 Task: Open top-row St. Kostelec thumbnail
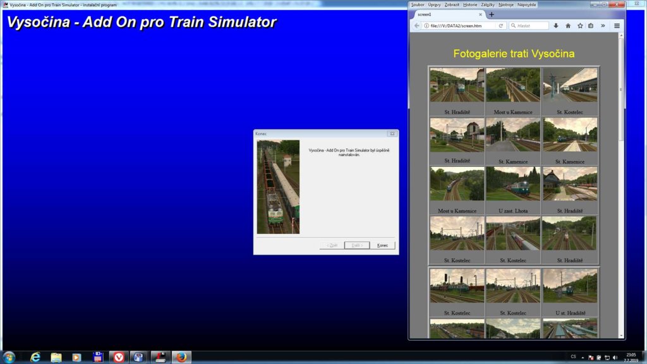click(570, 85)
